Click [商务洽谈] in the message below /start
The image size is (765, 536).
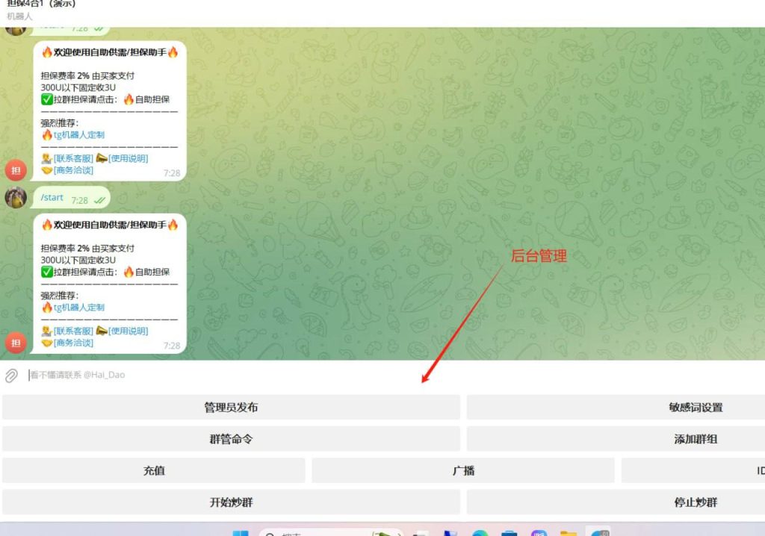73,343
